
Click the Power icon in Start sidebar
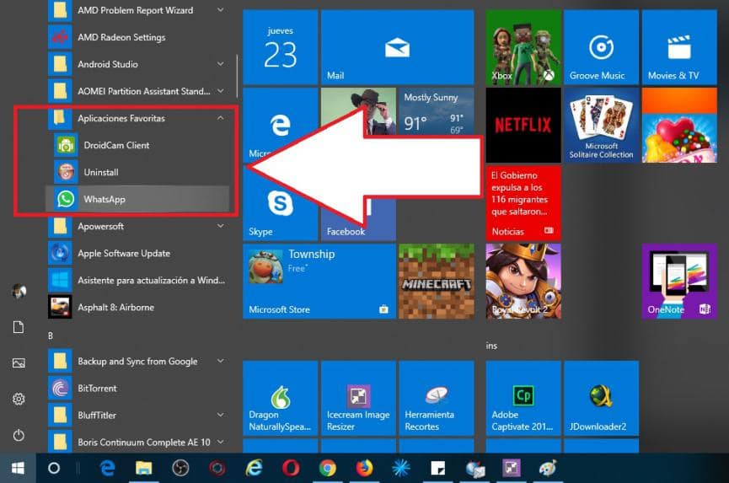[x=19, y=435]
